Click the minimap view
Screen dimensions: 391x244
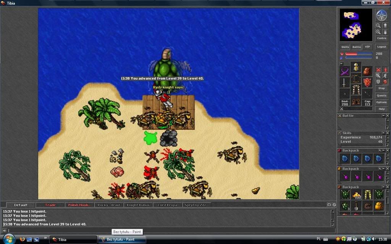[356, 25]
